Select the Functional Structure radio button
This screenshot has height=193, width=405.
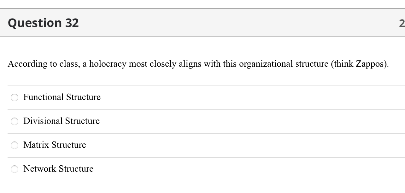pos(14,97)
